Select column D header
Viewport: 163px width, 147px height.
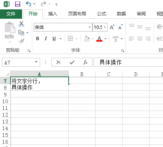(136, 74)
